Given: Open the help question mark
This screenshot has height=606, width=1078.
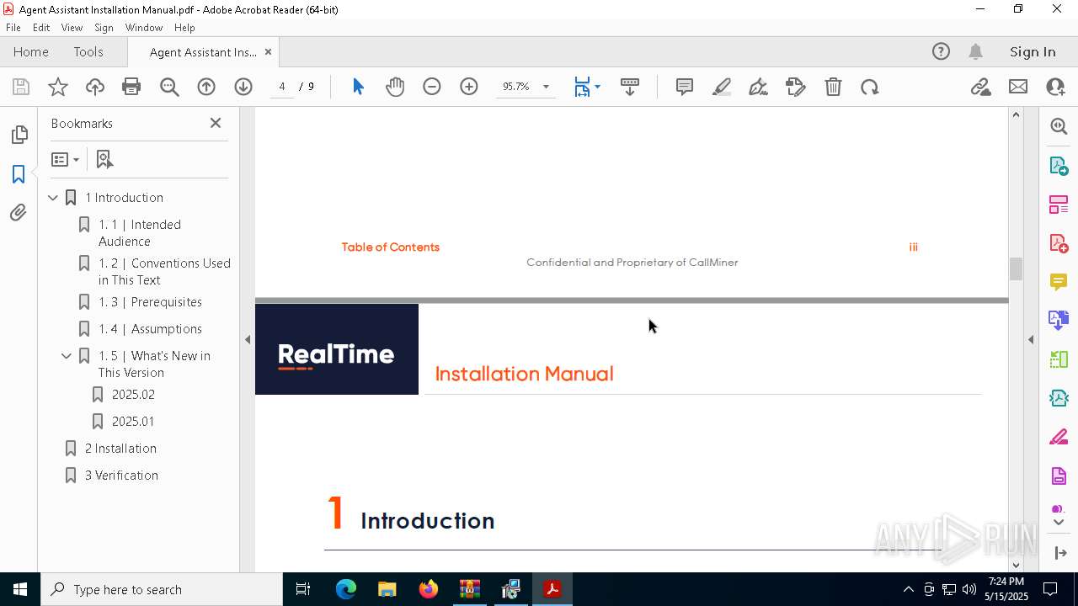Looking at the screenshot, I should point(941,52).
